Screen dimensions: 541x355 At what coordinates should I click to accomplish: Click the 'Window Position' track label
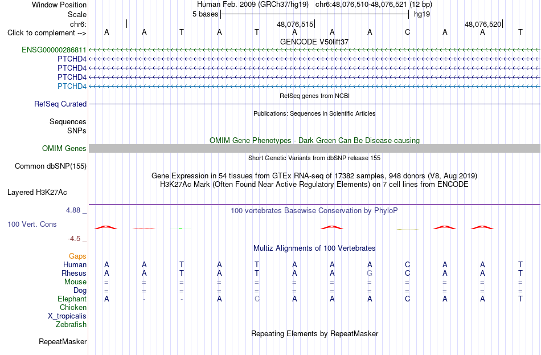click(59, 5)
